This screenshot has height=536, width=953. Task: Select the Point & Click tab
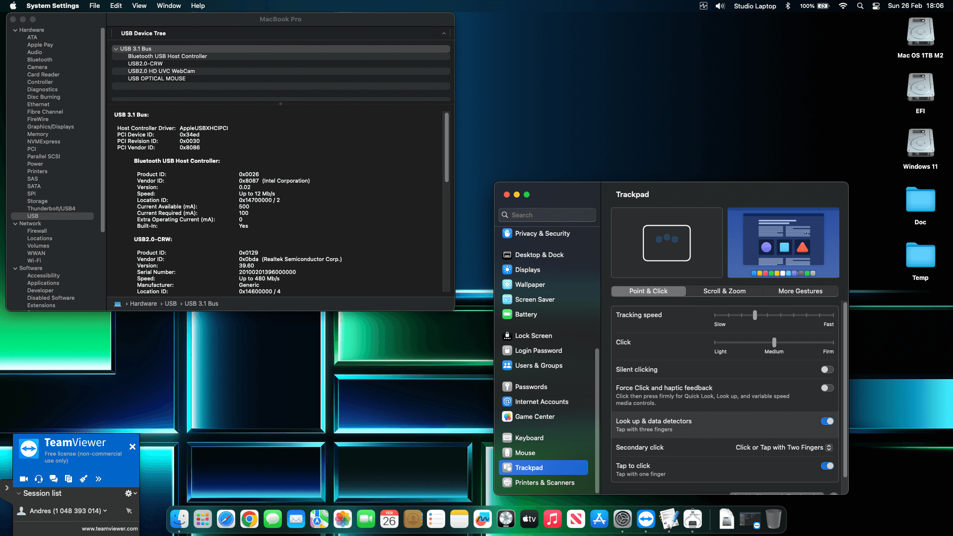[x=648, y=291]
